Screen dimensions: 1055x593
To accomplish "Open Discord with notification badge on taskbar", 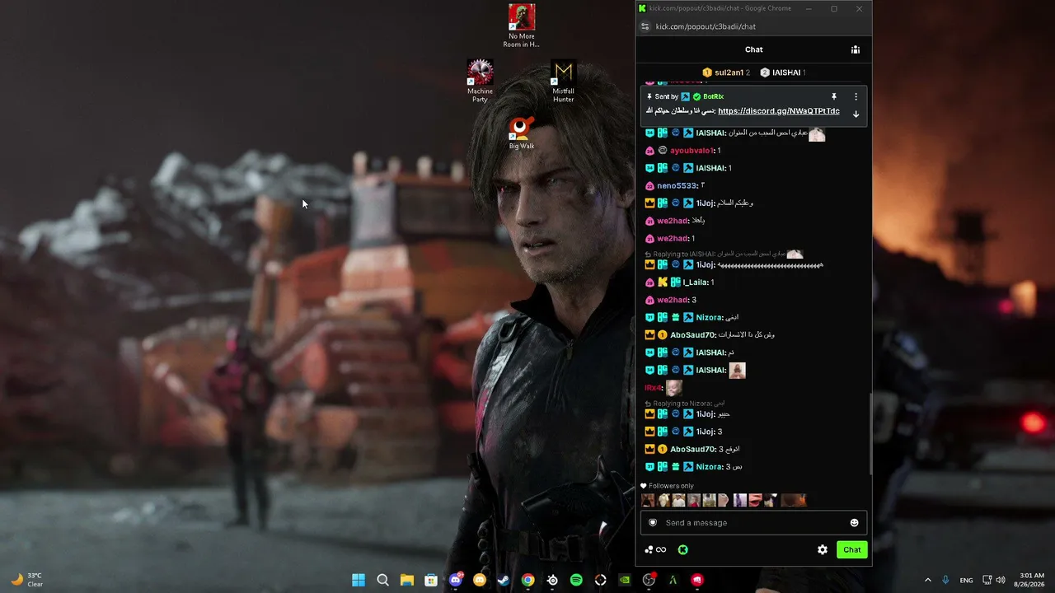I will [x=456, y=580].
